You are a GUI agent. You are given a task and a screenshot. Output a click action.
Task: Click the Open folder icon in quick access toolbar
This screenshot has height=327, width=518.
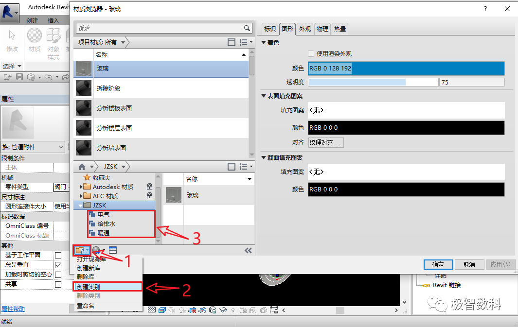[x=8, y=77]
